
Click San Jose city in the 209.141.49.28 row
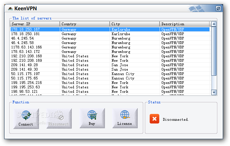[x=120, y=65]
